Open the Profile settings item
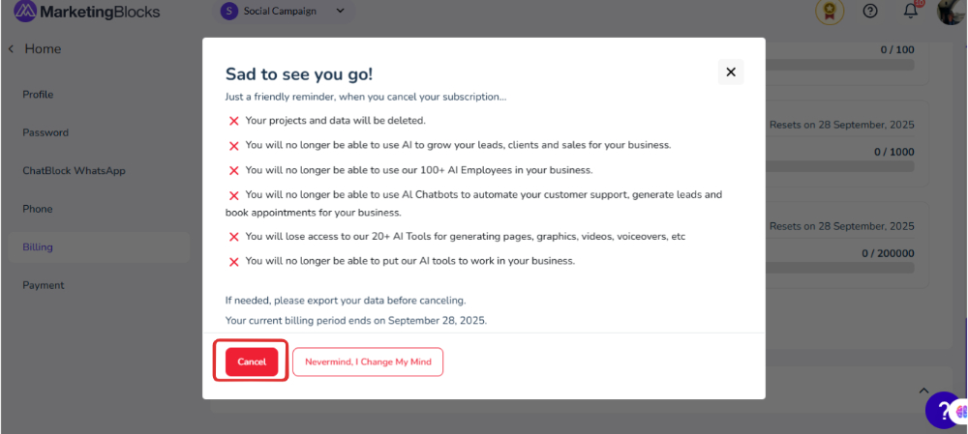Screen dimensions: 968x434 (x=39, y=95)
